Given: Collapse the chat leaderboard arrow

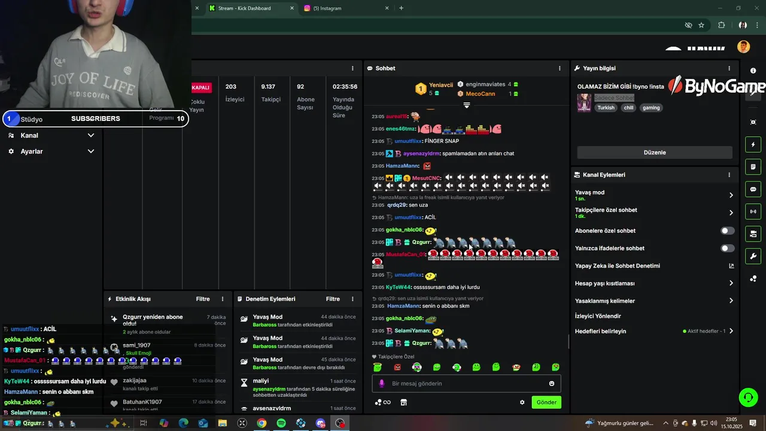Looking at the screenshot, I should (x=467, y=105).
